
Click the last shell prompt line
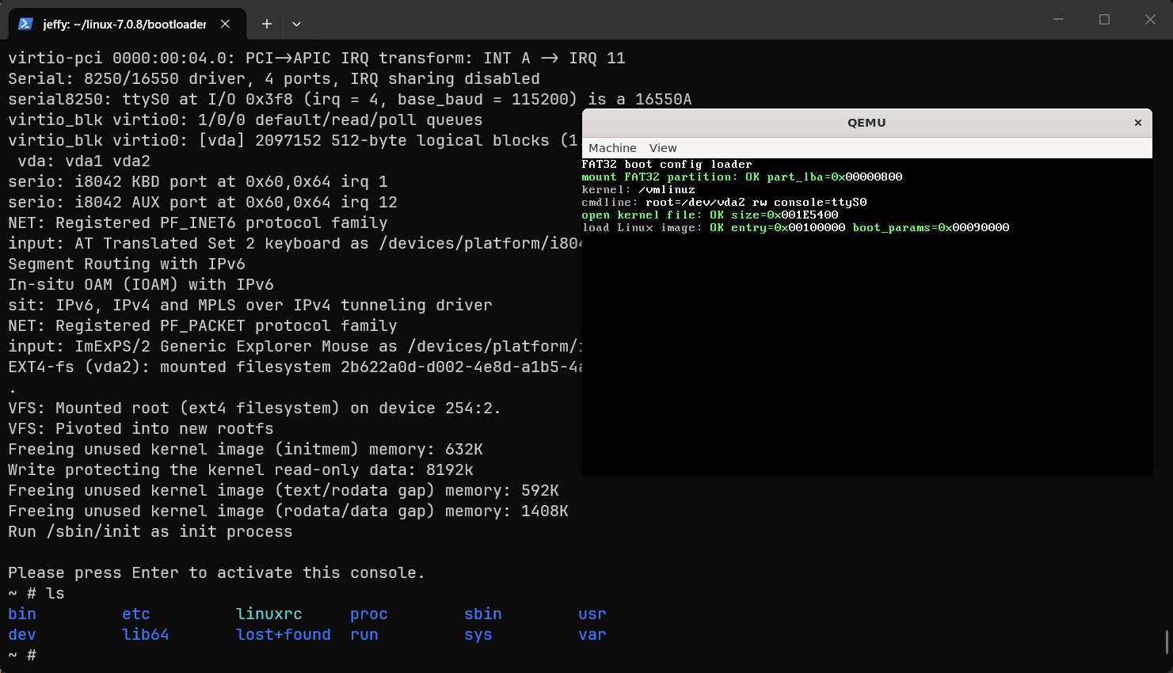coord(22,656)
